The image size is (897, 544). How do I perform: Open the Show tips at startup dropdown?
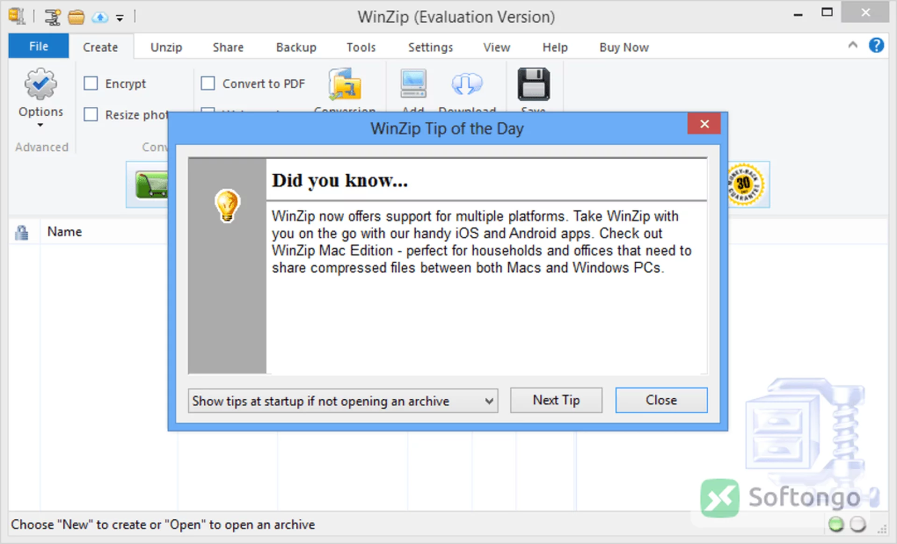click(343, 401)
